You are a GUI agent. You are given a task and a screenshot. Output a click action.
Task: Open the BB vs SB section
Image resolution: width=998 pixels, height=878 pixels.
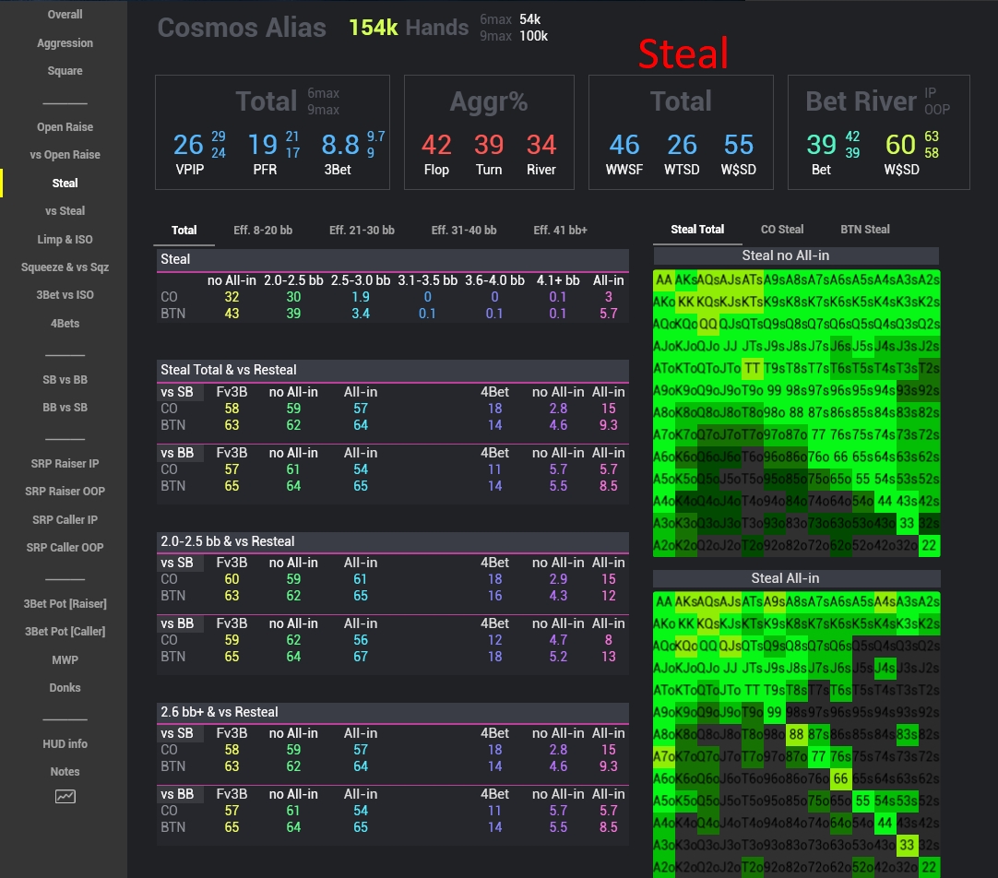pyautogui.click(x=65, y=407)
